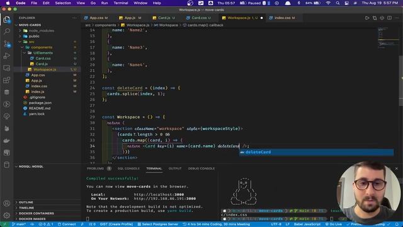Click the editor minimap
The image size is (403, 227).
point(388,38)
